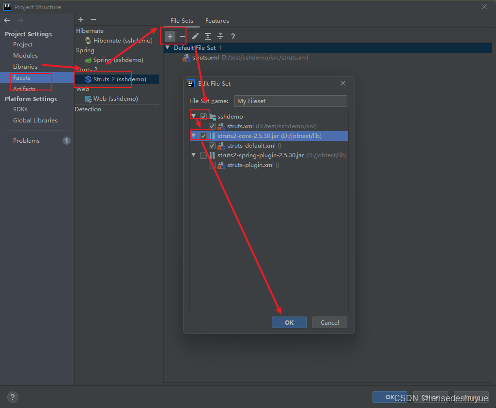
Task: Switch to the Features tab
Action: tap(217, 20)
